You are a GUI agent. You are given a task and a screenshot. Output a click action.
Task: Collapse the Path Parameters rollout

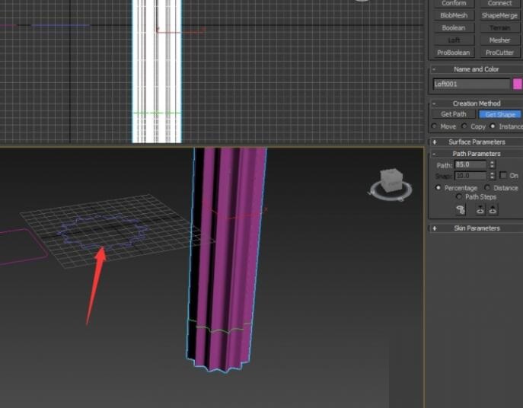[x=476, y=154]
